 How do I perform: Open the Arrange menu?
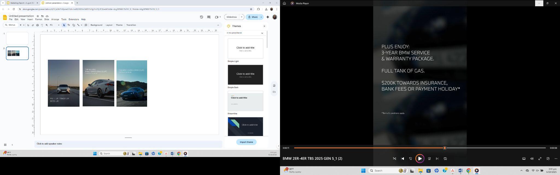pos(55,19)
